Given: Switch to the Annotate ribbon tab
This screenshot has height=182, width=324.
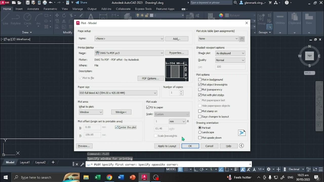Looking at the screenshot, I should coord(33,9).
